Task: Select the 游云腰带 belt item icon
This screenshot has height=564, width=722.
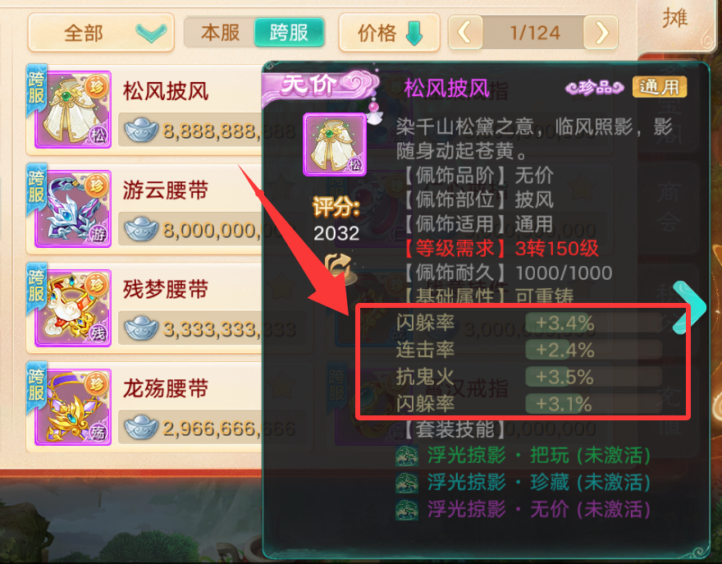Action: pyautogui.click(x=73, y=209)
